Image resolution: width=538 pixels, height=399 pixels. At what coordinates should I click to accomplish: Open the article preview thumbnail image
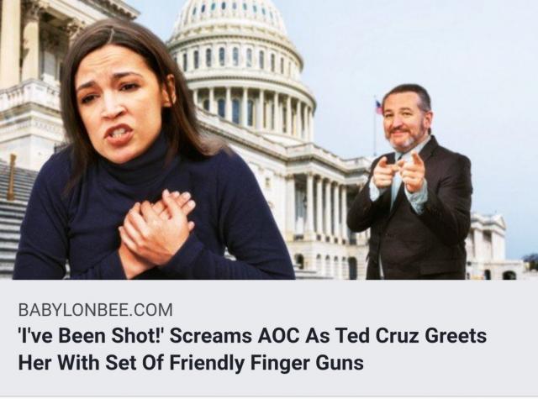(269, 139)
